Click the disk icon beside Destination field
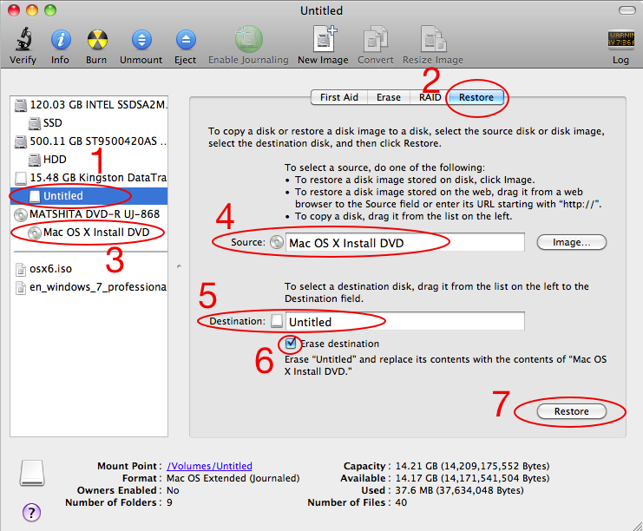This screenshot has height=531, width=643. pos(277,321)
